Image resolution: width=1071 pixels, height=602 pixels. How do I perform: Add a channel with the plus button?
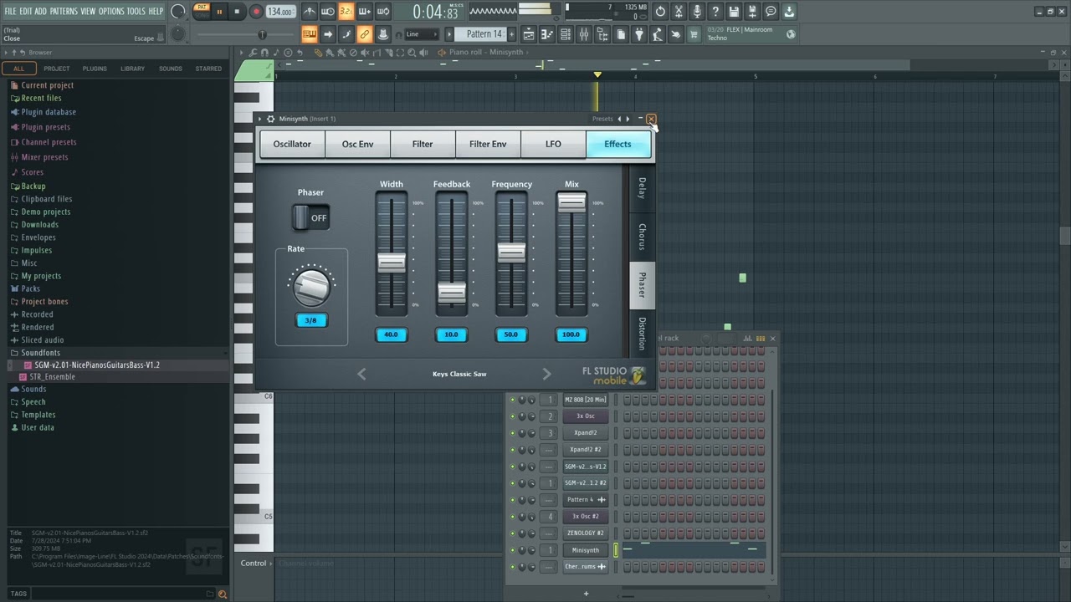586,594
